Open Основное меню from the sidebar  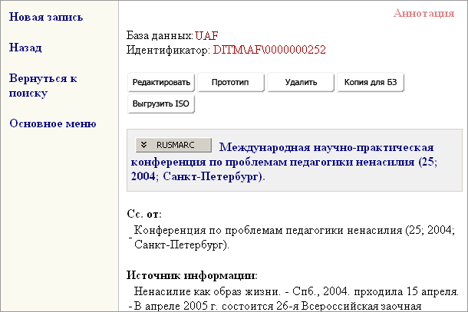pos(52,123)
